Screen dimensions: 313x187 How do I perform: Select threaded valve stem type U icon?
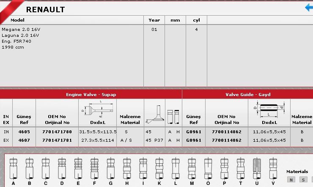coord(256,169)
